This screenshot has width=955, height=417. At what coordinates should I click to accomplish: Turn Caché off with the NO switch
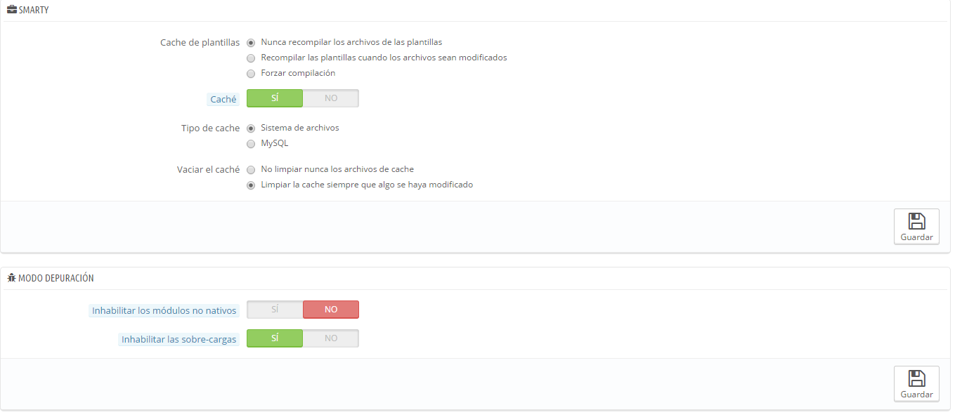point(331,98)
